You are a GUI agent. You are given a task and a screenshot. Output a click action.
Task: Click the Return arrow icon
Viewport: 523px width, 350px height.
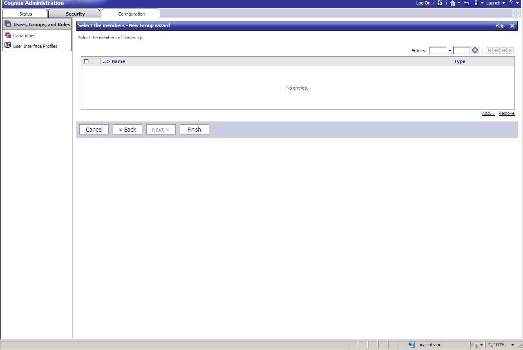pyautogui.click(x=466, y=3)
